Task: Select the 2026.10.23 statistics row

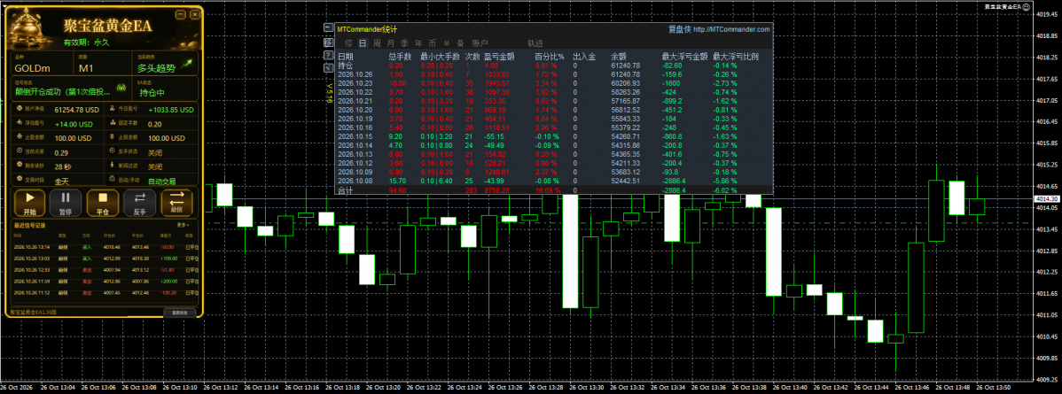Action: 553,82
